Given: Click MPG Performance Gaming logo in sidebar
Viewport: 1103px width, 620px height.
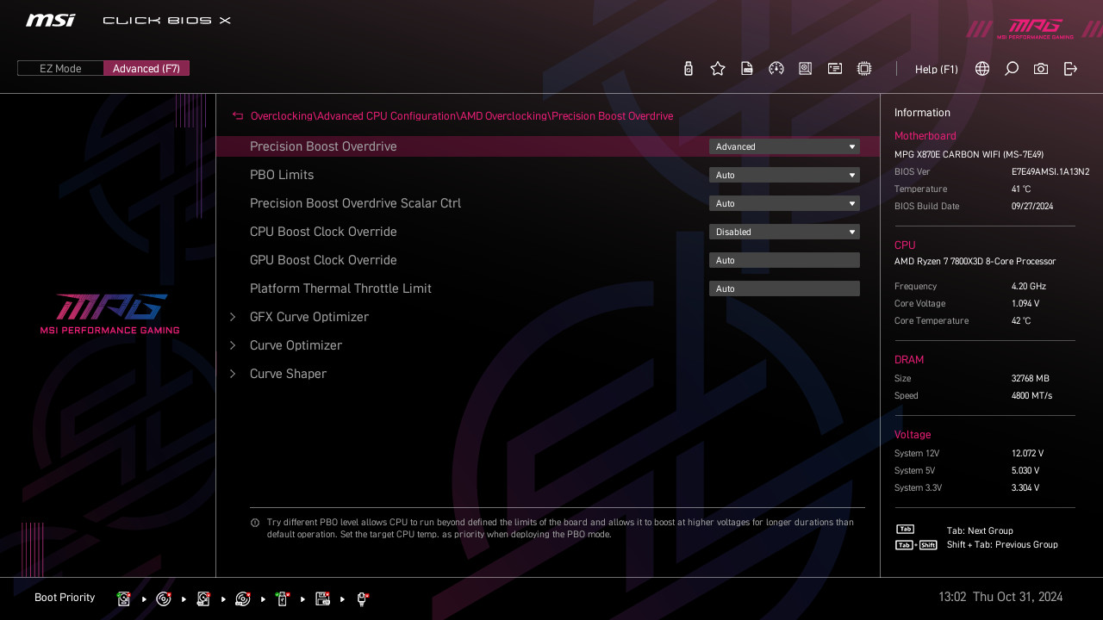Looking at the screenshot, I should tap(110, 313).
